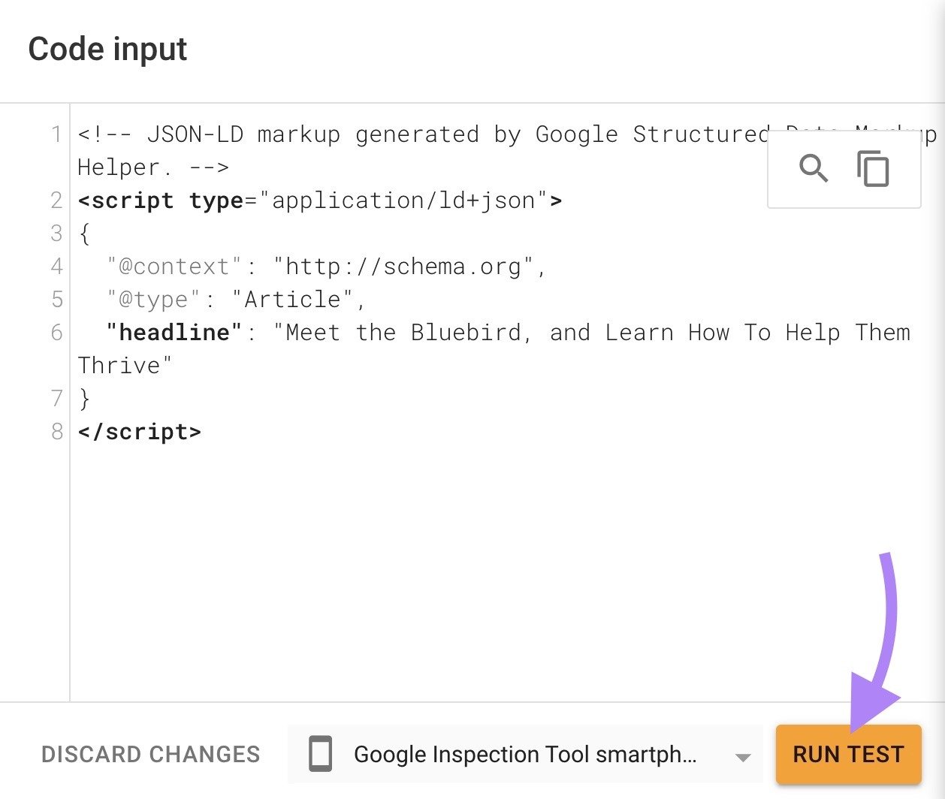
Task: Click DISCARD CHANGES
Action: point(151,754)
